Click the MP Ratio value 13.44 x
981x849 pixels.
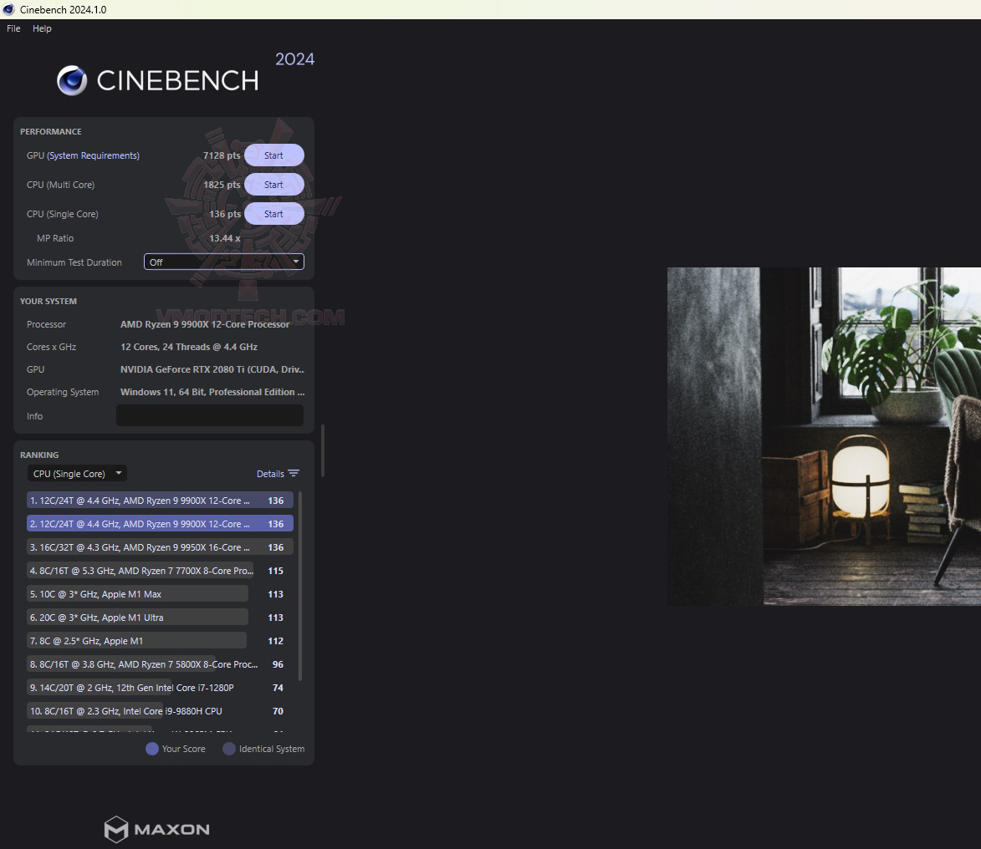[225, 238]
